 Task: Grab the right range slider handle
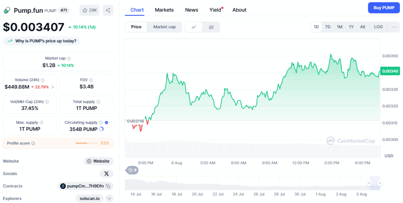tap(379, 183)
